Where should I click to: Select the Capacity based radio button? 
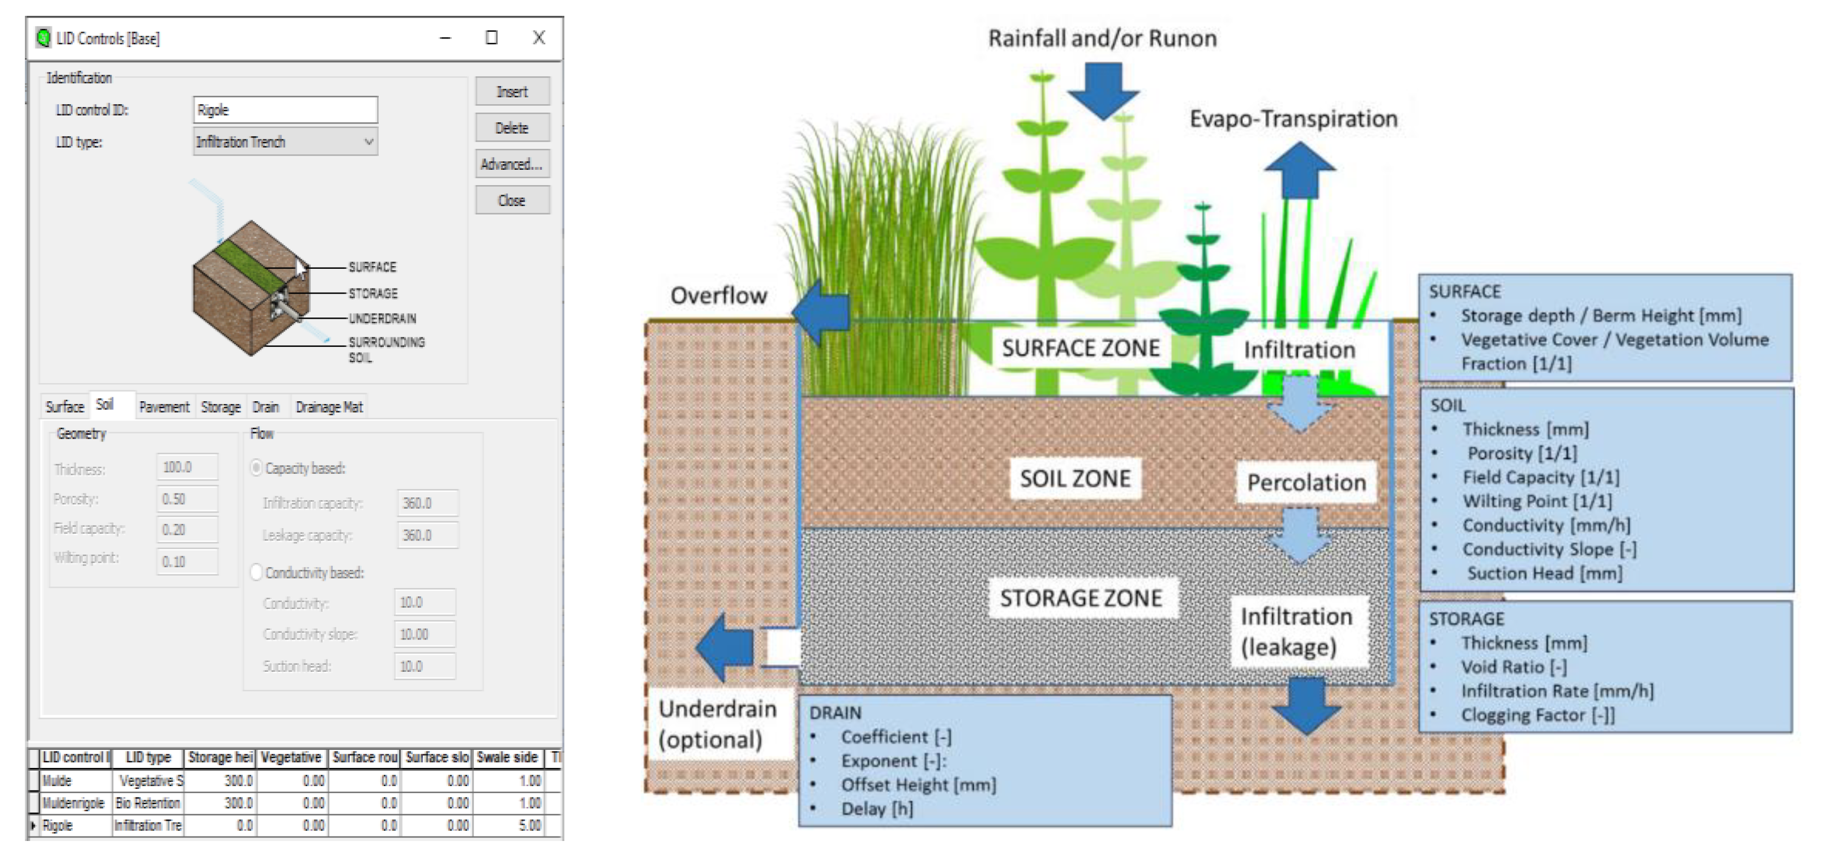tap(256, 468)
